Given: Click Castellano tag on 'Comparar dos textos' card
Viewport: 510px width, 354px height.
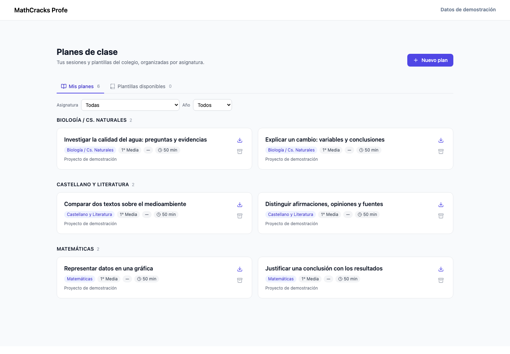Looking at the screenshot, I should pos(89,215).
